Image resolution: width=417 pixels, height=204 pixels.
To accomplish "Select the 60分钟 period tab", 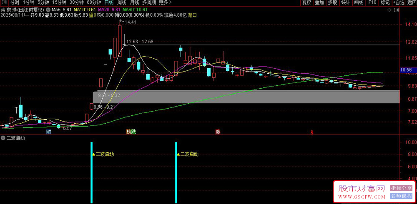I will tap(94, 2).
